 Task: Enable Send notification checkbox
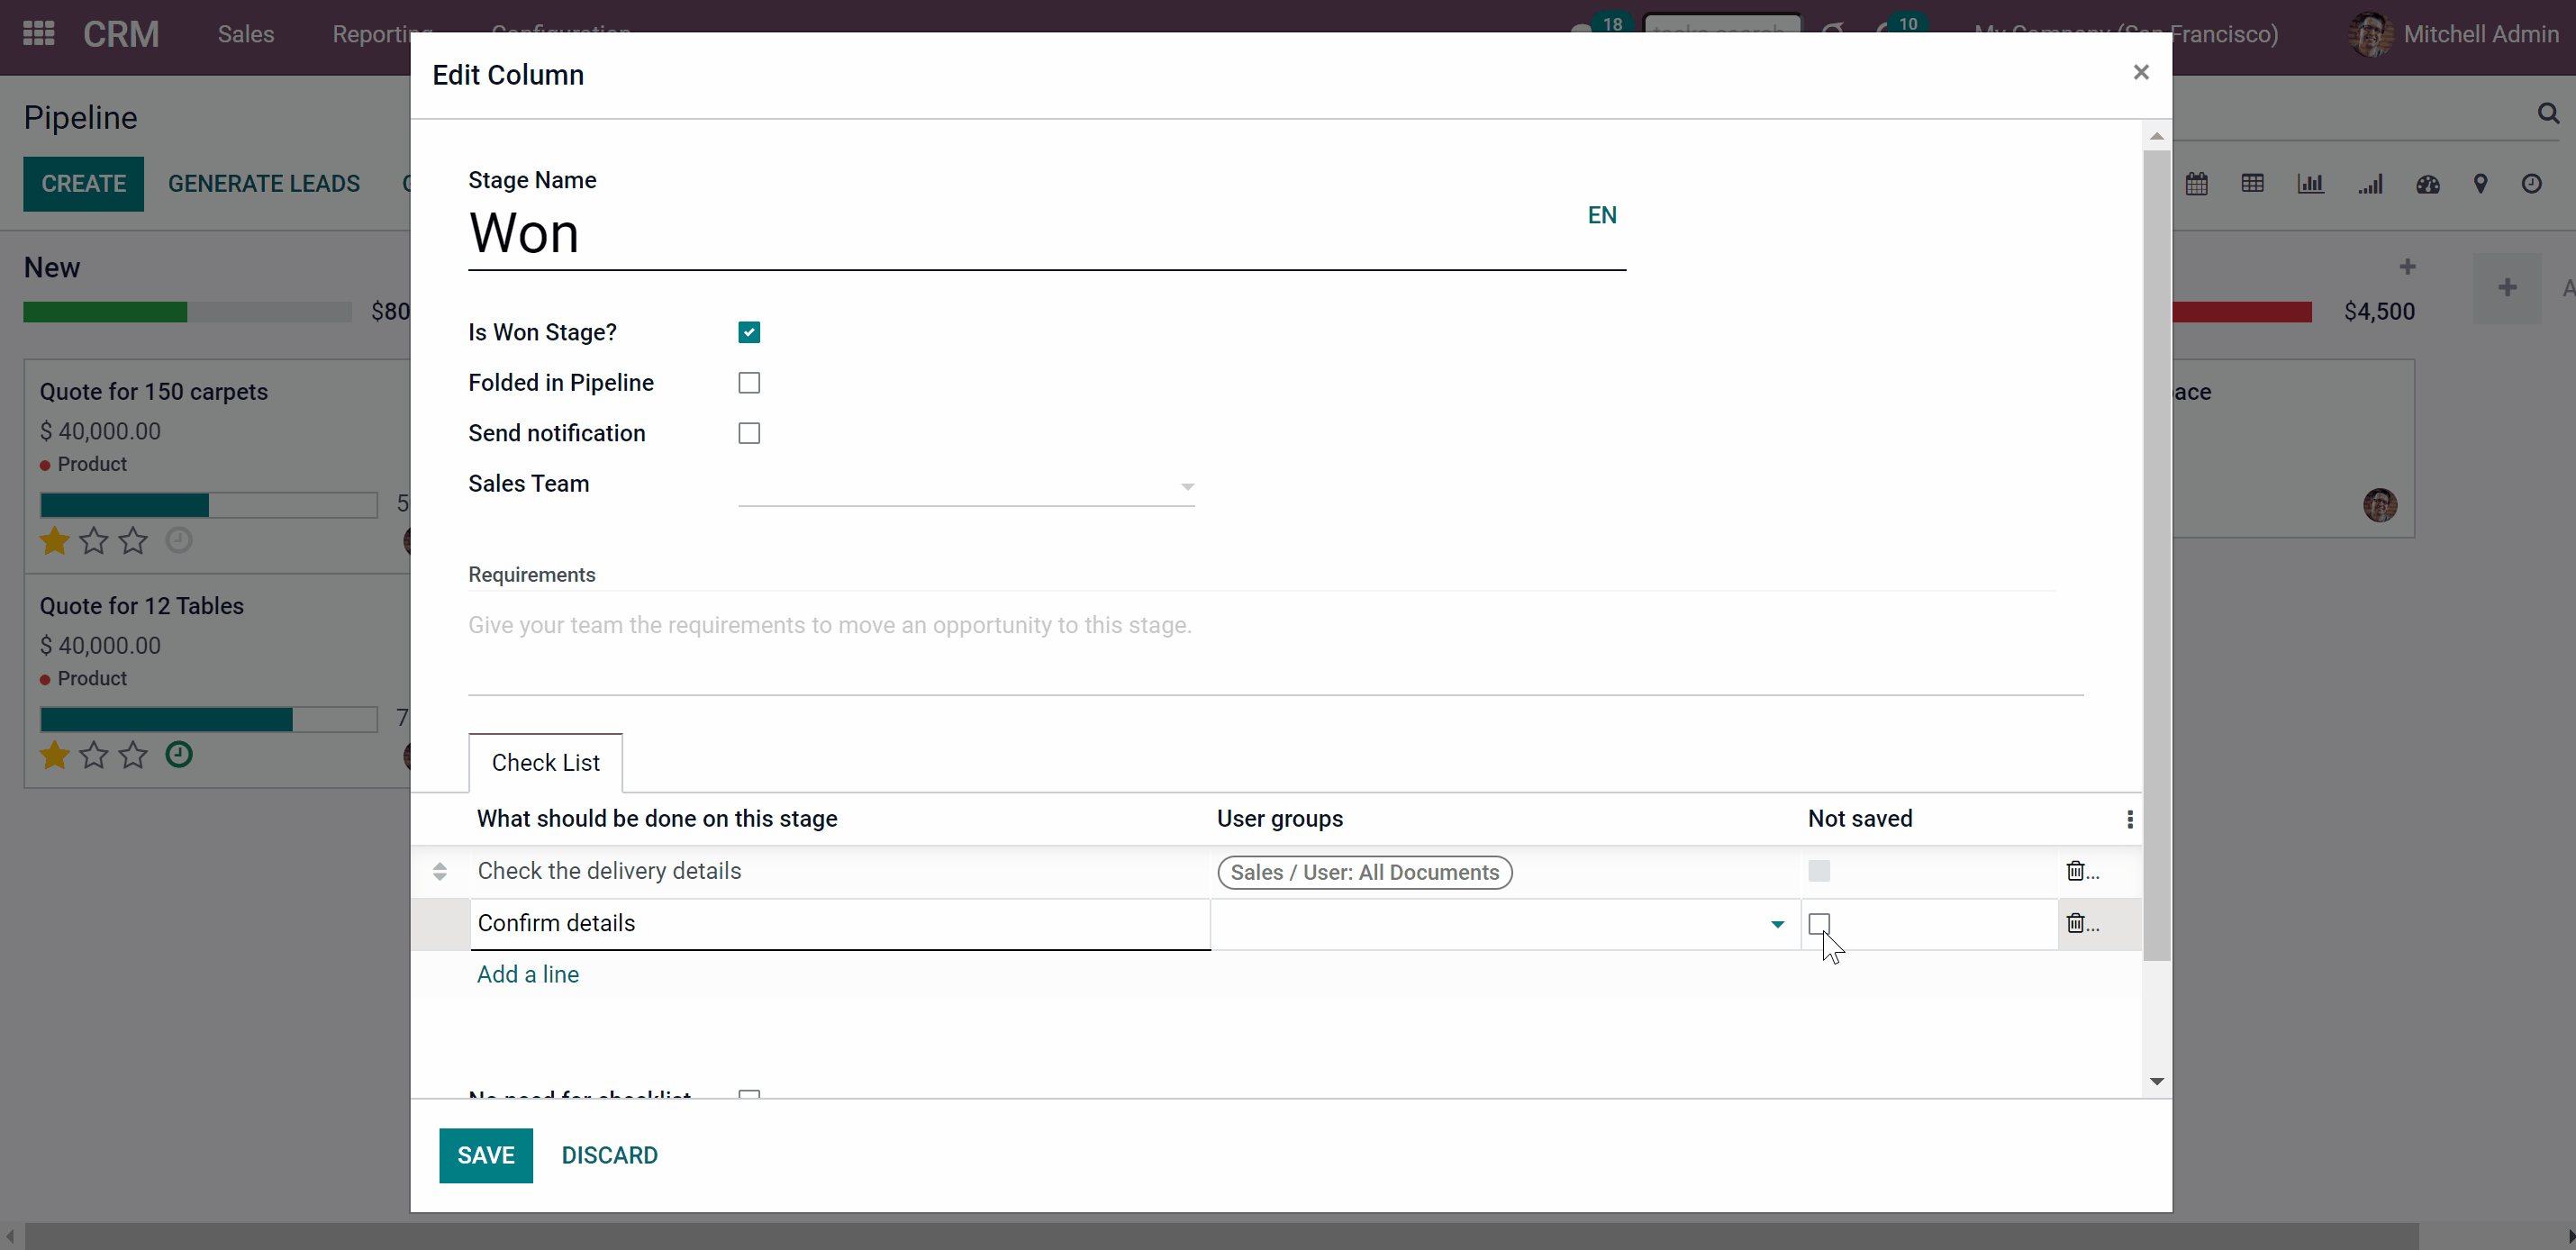pyautogui.click(x=749, y=433)
